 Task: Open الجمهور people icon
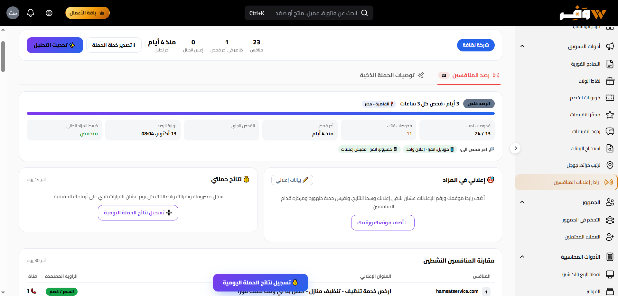pyautogui.click(x=610, y=202)
